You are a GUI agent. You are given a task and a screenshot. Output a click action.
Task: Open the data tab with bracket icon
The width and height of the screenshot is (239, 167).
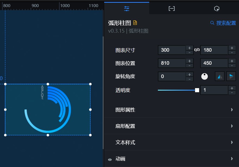[x=172, y=8]
